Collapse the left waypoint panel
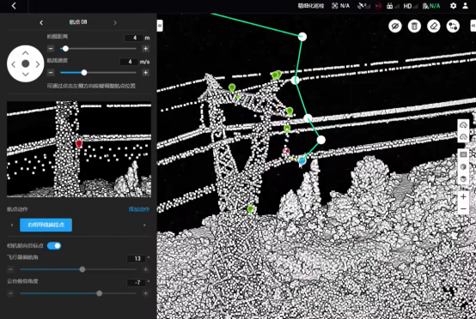The image size is (476, 319). 160,26
